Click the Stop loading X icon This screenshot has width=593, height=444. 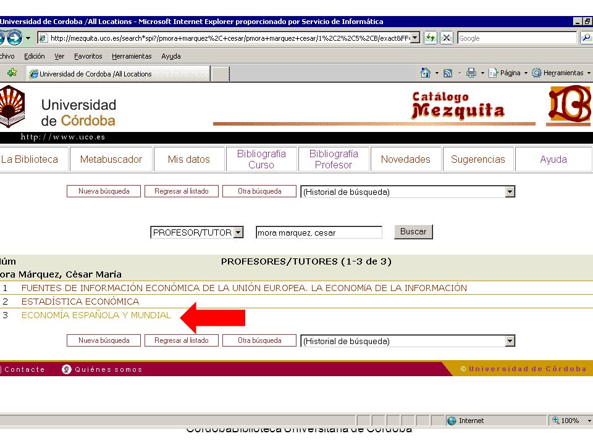(x=447, y=38)
